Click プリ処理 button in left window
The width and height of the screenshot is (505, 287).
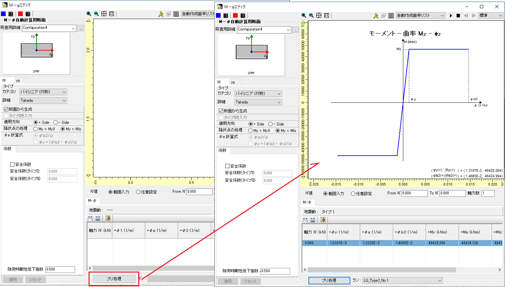point(114,279)
